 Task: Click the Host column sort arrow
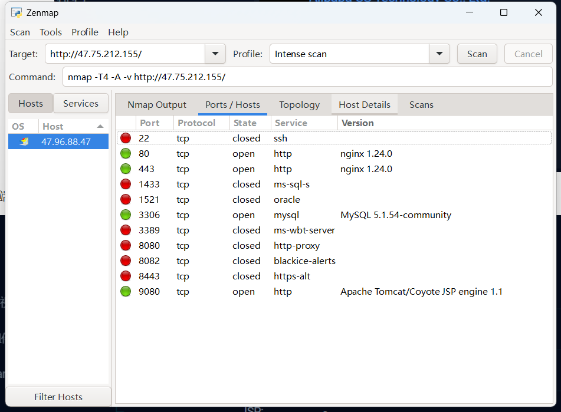click(x=100, y=127)
